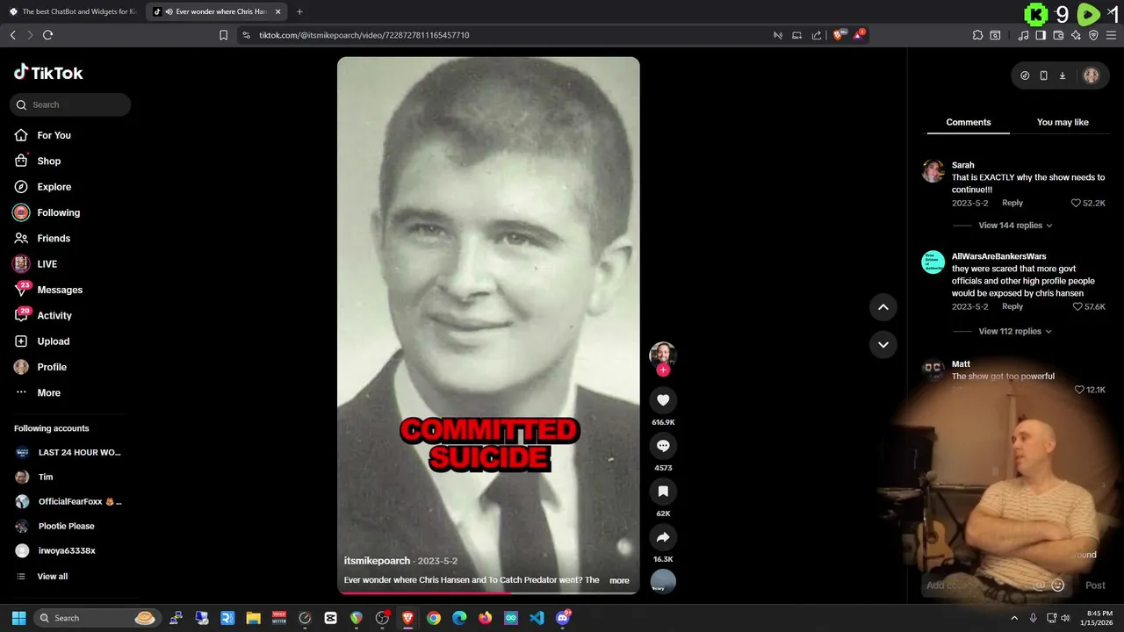
Task: Open File Explorer from taskbar
Action: tap(253, 618)
